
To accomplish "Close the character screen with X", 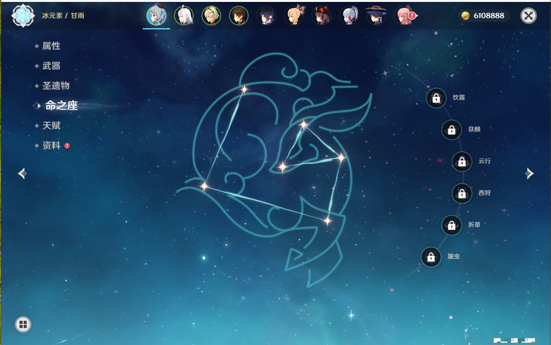I will coord(528,16).
